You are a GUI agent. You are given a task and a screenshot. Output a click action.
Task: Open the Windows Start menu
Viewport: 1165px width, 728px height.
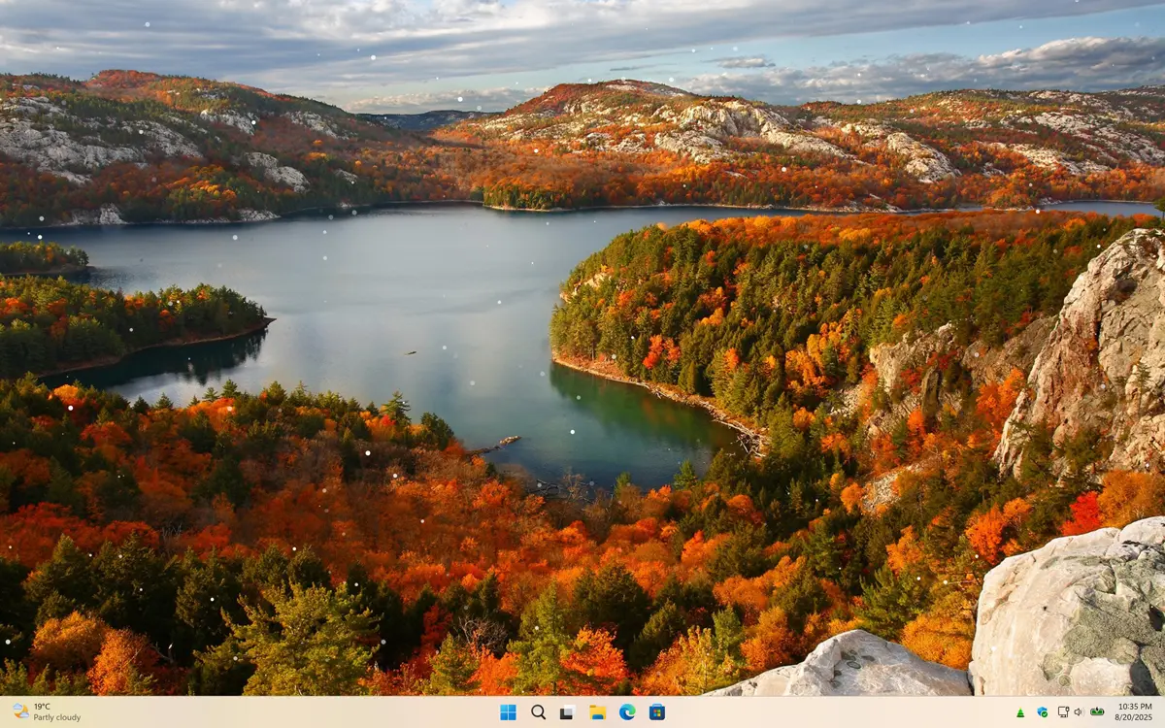pyautogui.click(x=508, y=712)
